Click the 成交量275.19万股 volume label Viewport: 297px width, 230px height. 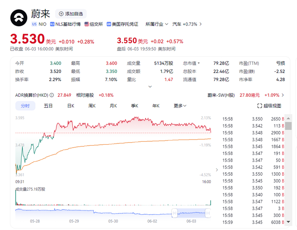(30, 189)
